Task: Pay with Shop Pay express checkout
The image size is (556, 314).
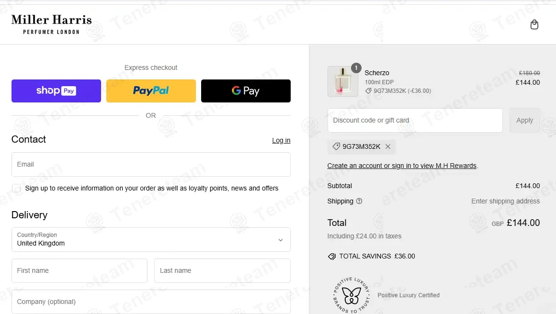Action: click(x=56, y=91)
